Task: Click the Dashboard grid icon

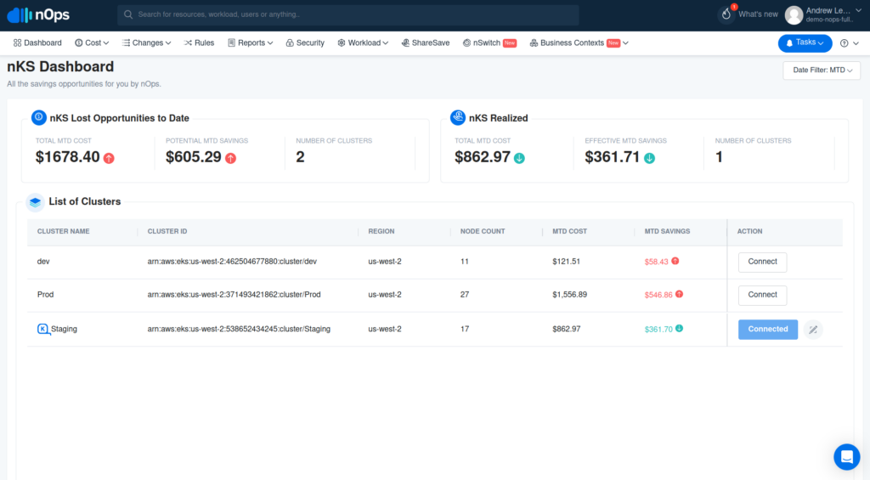Action: tap(17, 42)
